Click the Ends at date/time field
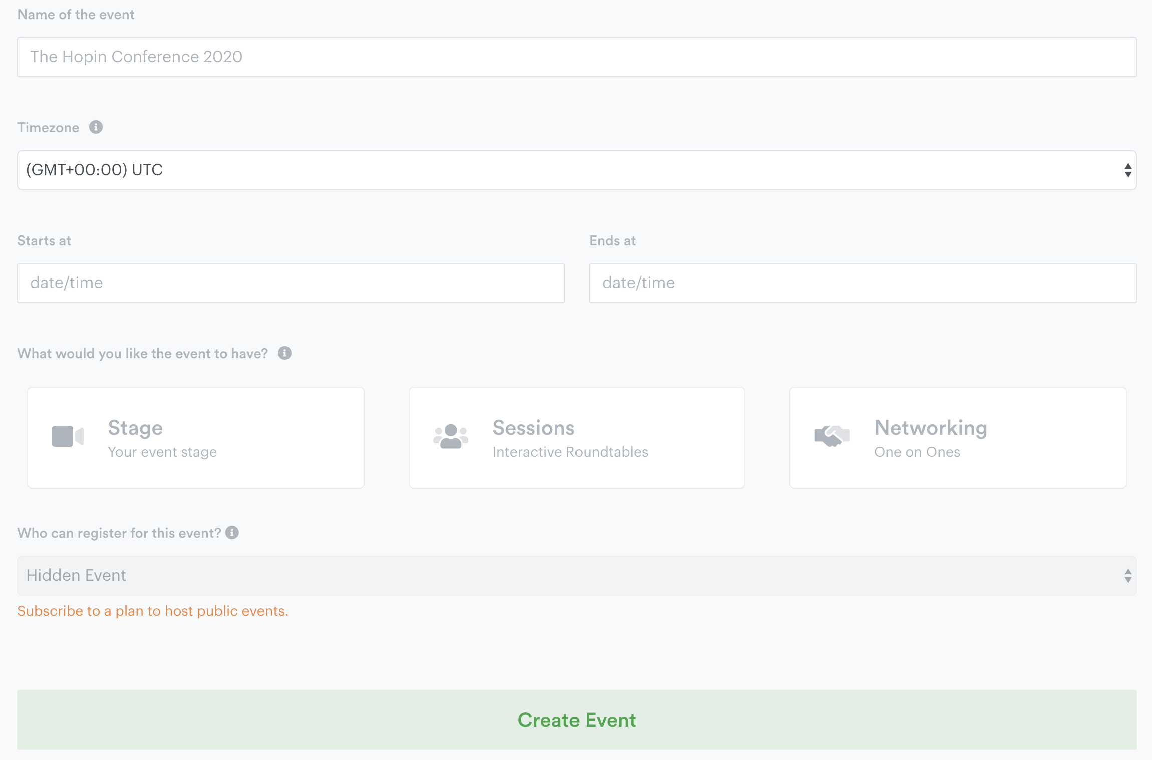 (x=863, y=283)
